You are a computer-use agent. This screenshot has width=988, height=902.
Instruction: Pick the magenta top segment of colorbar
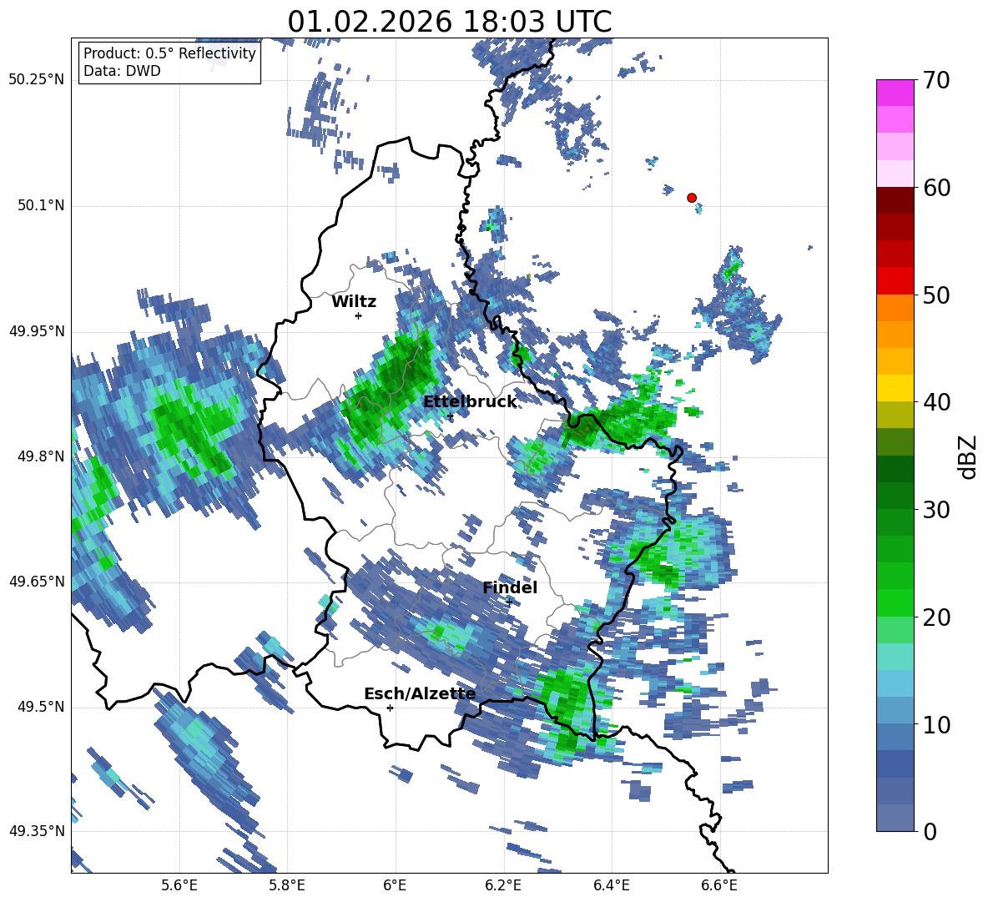point(895,93)
